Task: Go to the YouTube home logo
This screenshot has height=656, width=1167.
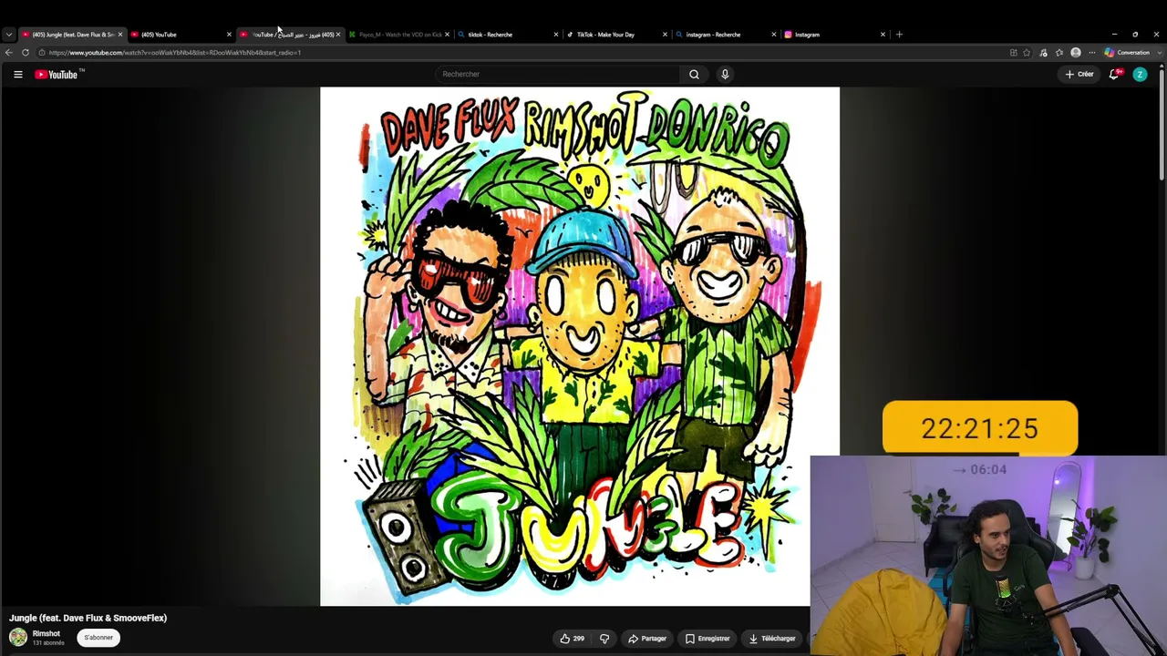Action: pyautogui.click(x=57, y=75)
